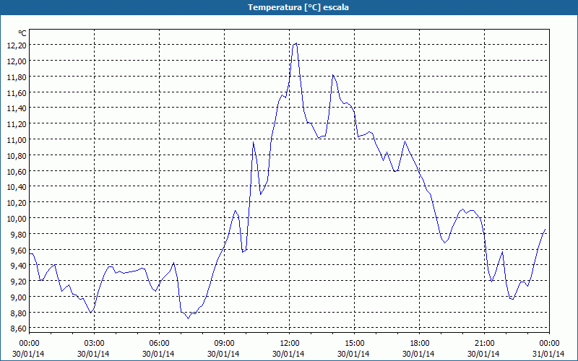Select the 10,20 y-axis label
This screenshot has width=578, height=361.
(17, 203)
